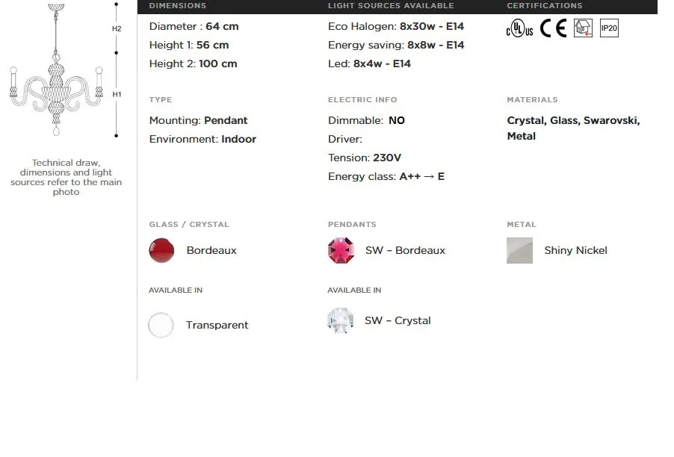674x457 pixels.
Task: Click the Crystal, Glass, Swarovski, Metal text
Action: coord(573,128)
